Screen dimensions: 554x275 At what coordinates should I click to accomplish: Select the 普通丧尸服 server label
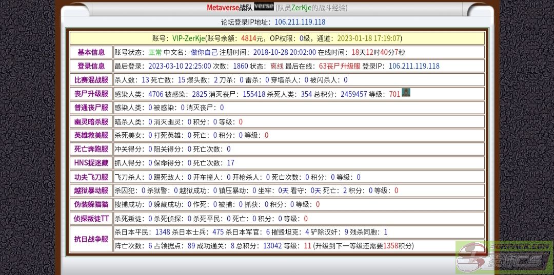click(x=91, y=108)
